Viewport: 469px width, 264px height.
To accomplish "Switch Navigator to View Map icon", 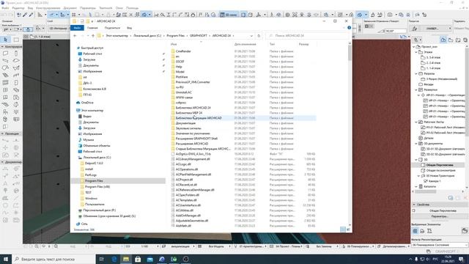I will [x=451, y=40].
